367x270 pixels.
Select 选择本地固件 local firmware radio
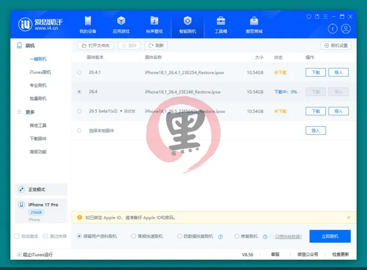[79, 131]
